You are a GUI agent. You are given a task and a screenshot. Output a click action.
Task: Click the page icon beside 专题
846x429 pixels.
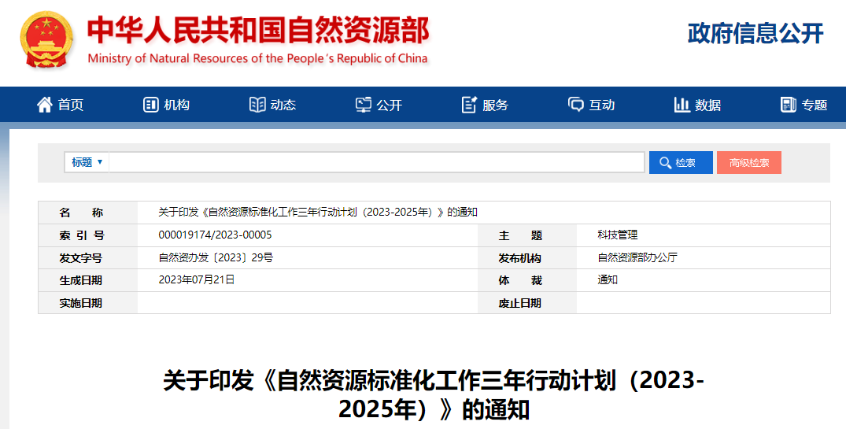coord(789,105)
